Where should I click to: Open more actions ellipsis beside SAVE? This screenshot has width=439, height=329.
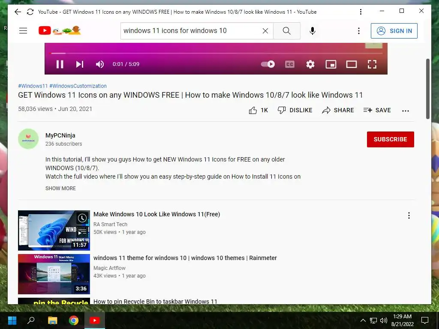pos(406,111)
